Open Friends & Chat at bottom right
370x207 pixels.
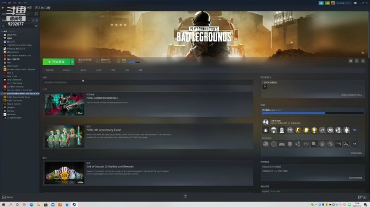362,197
